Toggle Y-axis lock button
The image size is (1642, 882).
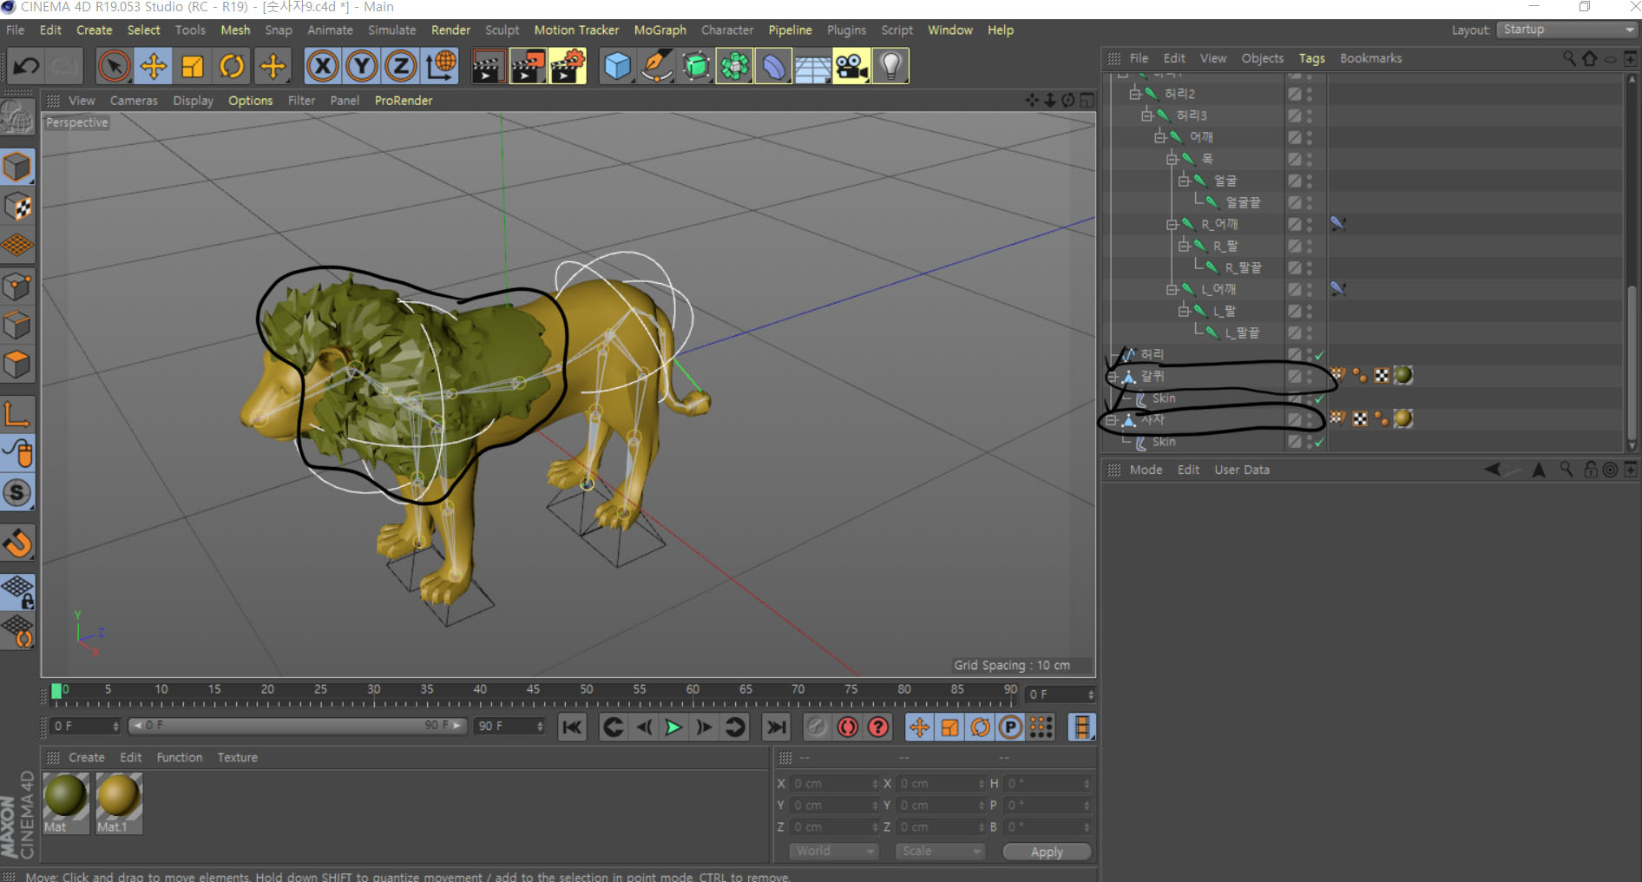[362, 66]
